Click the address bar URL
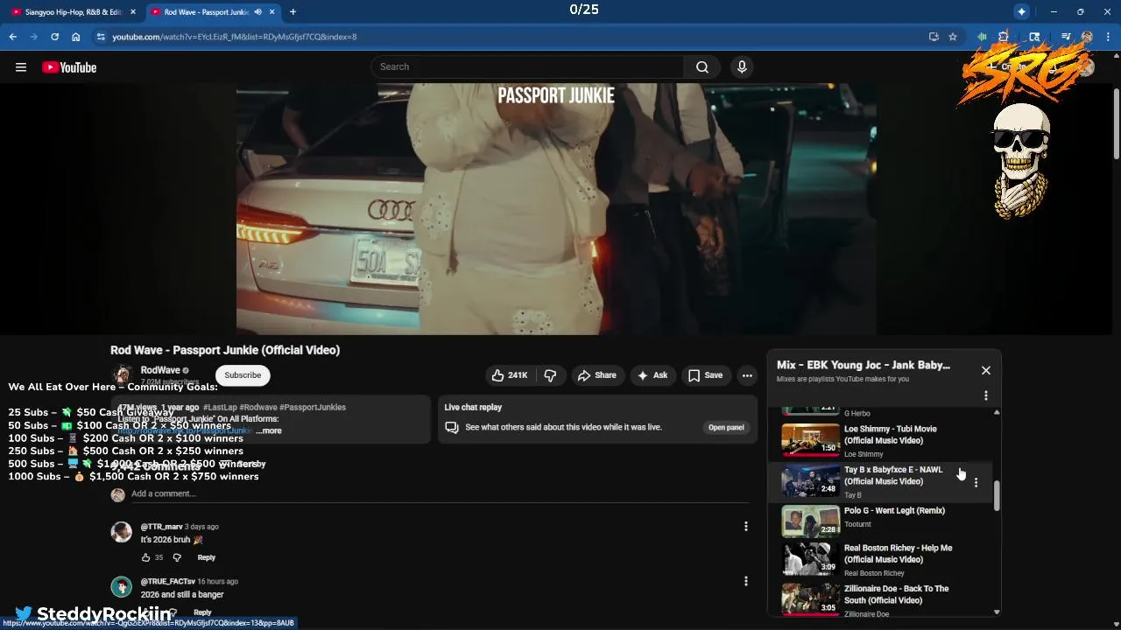The image size is (1121, 630). click(234, 37)
